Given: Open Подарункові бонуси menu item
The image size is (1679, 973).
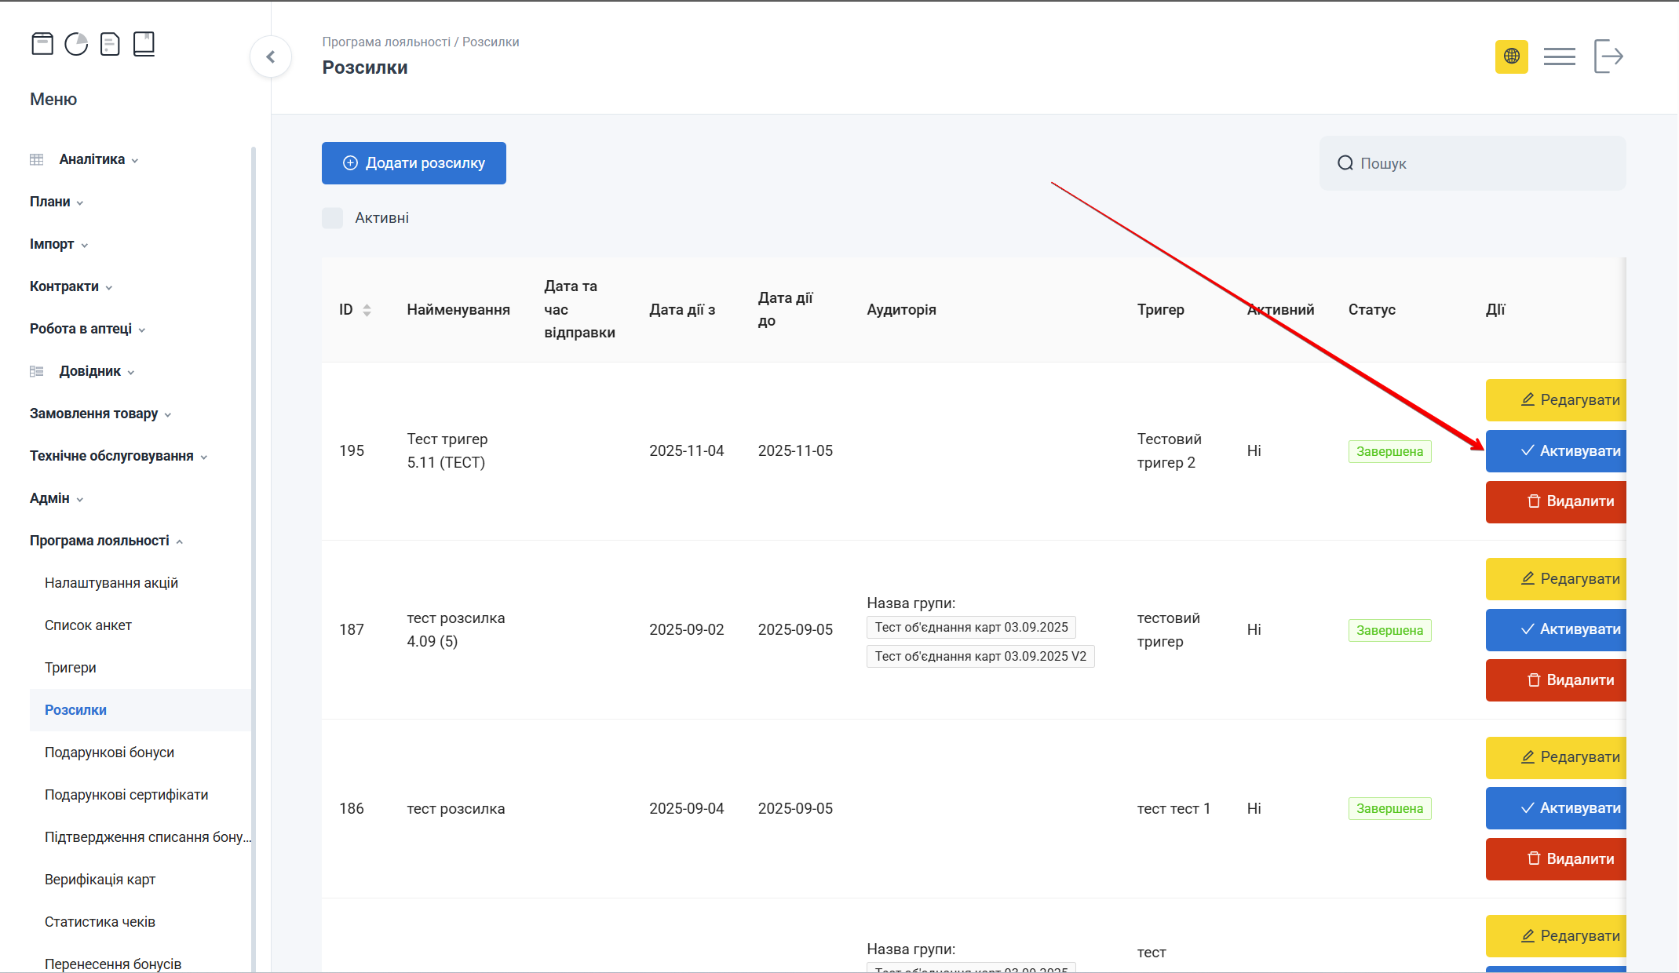Looking at the screenshot, I should tap(109, 753).
